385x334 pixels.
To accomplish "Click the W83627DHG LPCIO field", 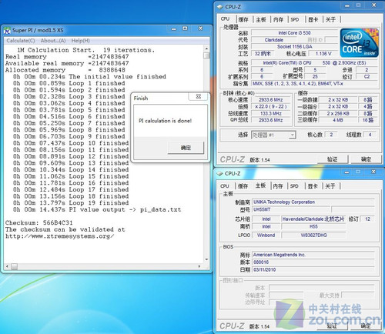I will tap(313, 235).
